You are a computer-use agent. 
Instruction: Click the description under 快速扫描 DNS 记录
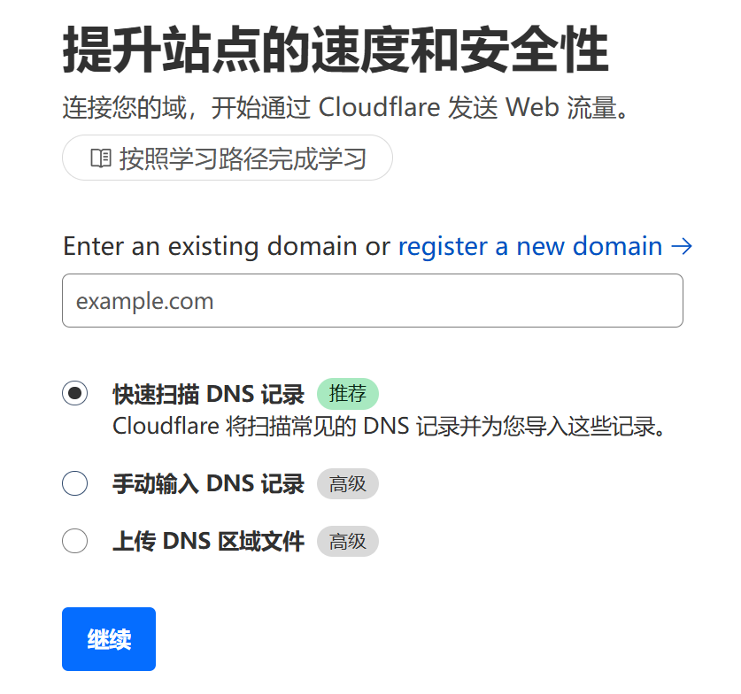389,426
